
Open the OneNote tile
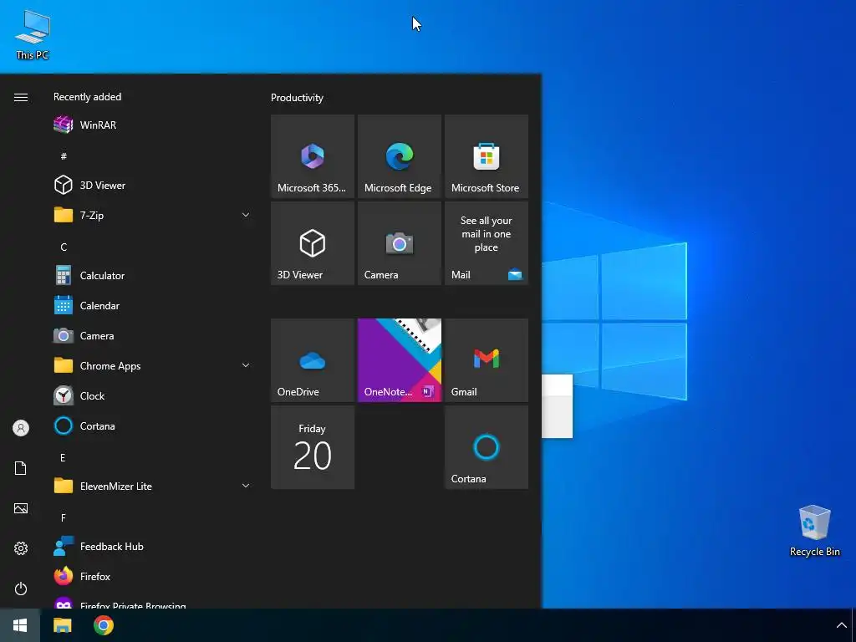click(399, 360)
